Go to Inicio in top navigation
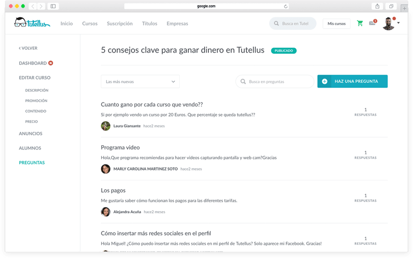Image resolution: width=413 pixels, height=258 pixels. [x=67, y=23]
